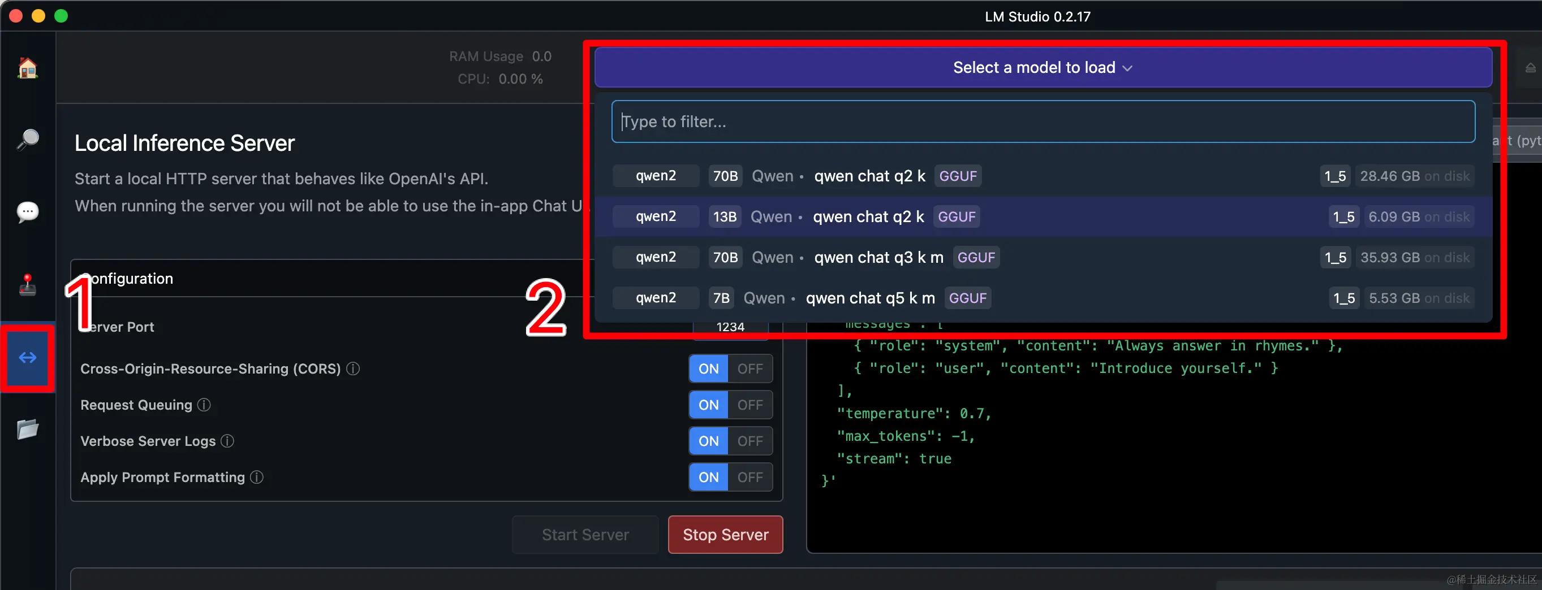This screenshot has width=1542, height=590.
Task: Show info for Request Queuing
Action: pos(204,405)
